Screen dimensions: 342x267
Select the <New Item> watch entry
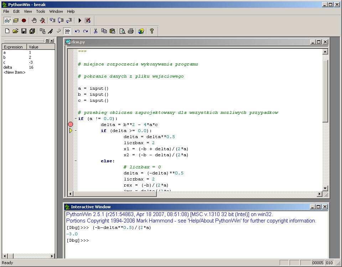14,73
